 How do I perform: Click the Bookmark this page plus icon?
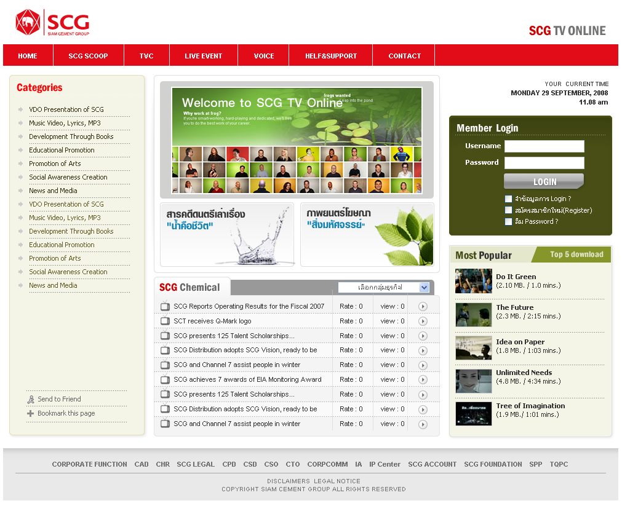pos(31,414)
